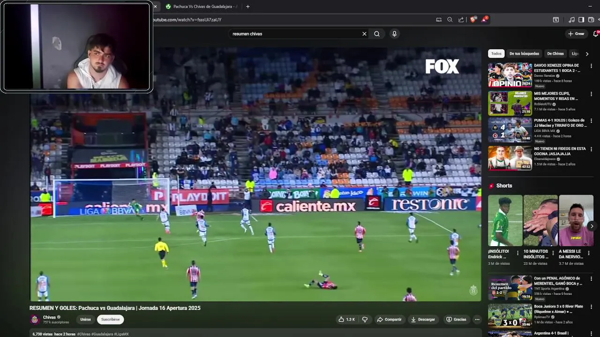
Task: Open PUMAS 4-1 XOLOS video title
Action: tap(560, 123)
